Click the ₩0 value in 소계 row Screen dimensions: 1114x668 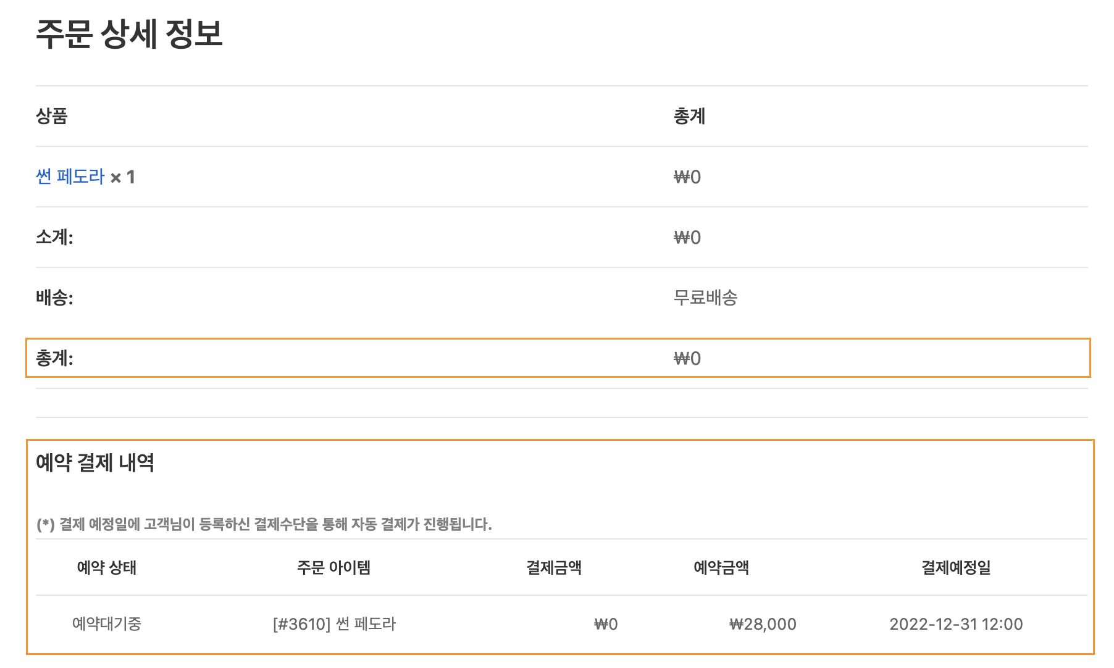687,238
